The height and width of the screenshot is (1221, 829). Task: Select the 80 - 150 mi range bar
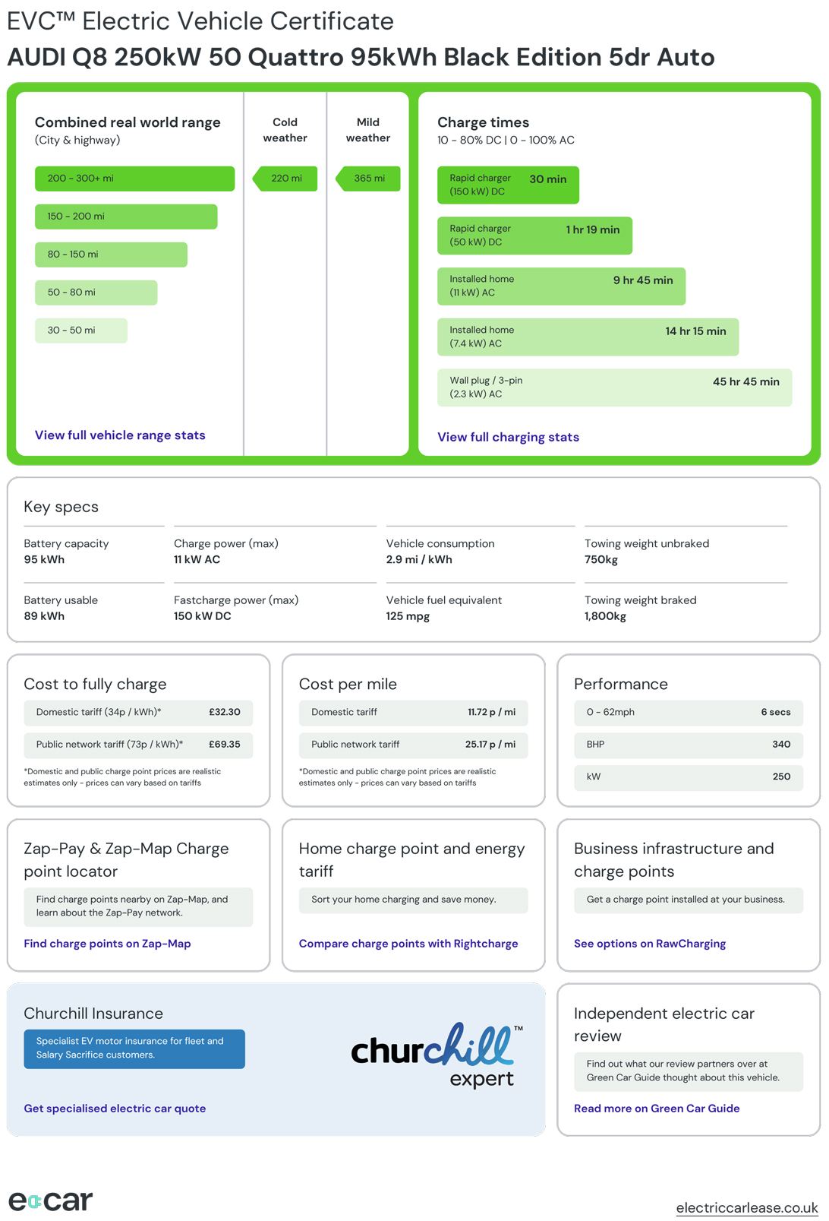tap(111, 255)
